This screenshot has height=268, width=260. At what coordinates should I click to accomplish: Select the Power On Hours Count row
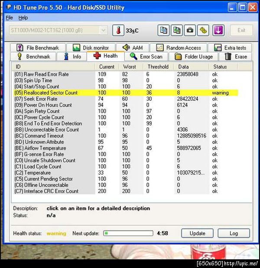[126, 105]
